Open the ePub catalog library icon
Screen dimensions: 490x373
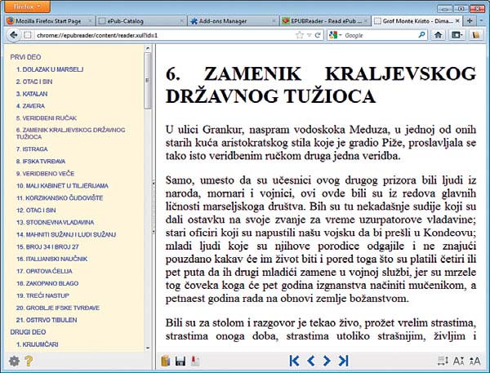pyautogui.click(x=166, y=361)
